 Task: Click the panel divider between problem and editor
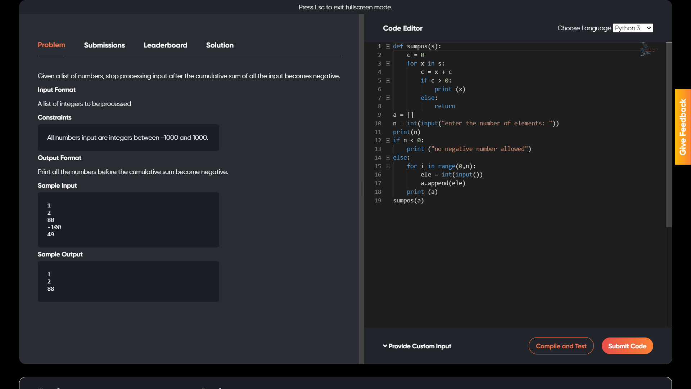click(x=361, y=189)
